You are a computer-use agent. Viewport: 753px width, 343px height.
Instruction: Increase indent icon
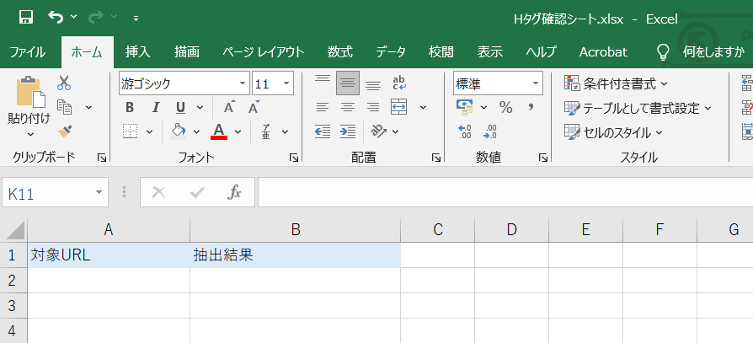point(348,131)
